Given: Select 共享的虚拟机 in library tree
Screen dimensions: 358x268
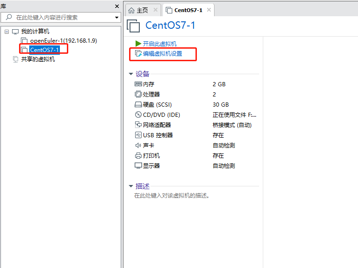Looking at the screenshot, I should click(x=38, y=59).
